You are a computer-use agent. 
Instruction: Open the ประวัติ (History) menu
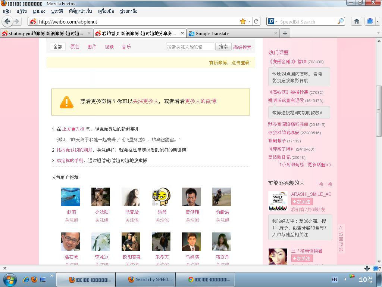pyautogui.click(x=57, y=11)
